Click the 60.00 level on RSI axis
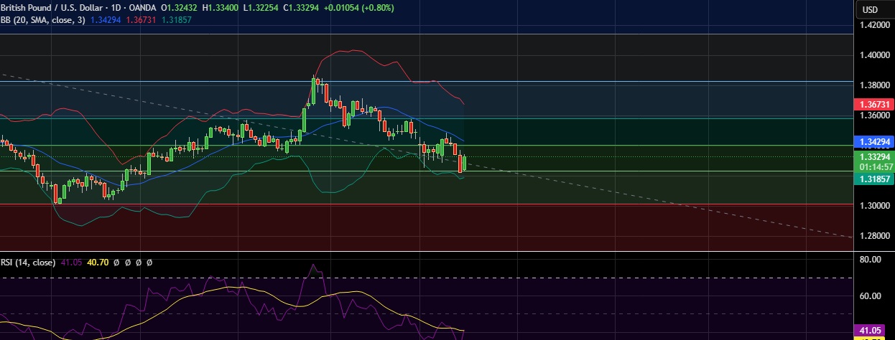Screen dimensions: 895x340 point(871,296)
